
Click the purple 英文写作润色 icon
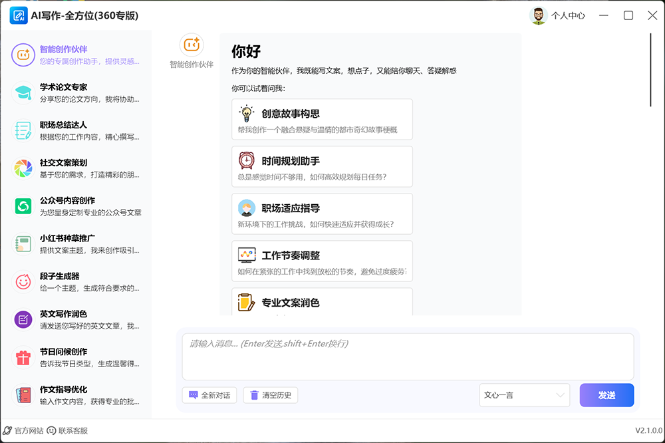pos(23,320)
